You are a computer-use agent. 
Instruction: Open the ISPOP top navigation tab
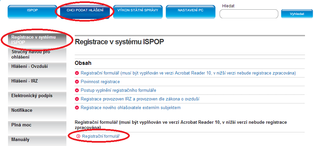pos(32,12)
